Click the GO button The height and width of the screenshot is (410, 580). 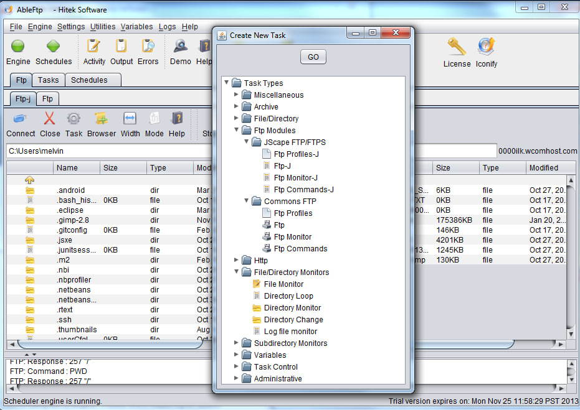tap(313, 57)
